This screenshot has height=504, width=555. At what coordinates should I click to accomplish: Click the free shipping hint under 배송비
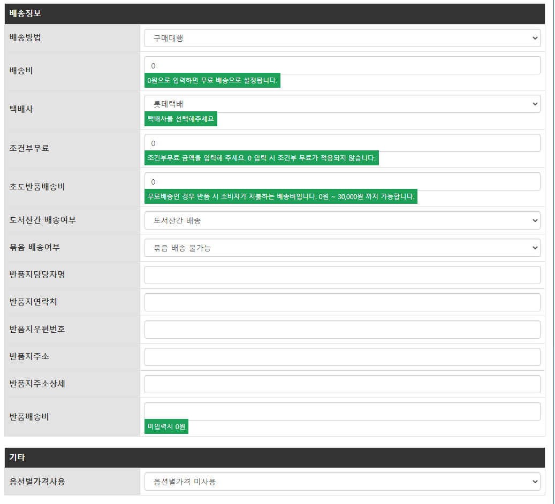pos(212,81)
